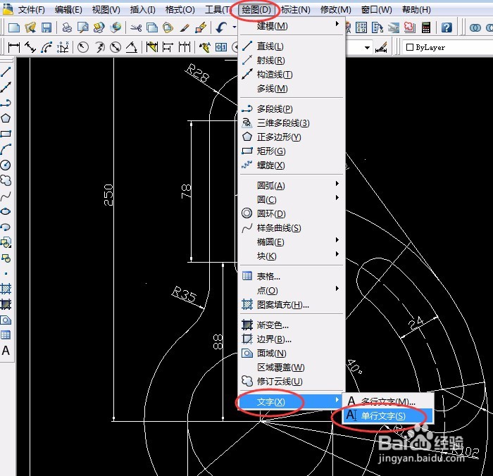The height and width of the screenshot is (476, 493).
Task: Expand the 椭圆(E) submenu
Action: [x=337, y=240]
